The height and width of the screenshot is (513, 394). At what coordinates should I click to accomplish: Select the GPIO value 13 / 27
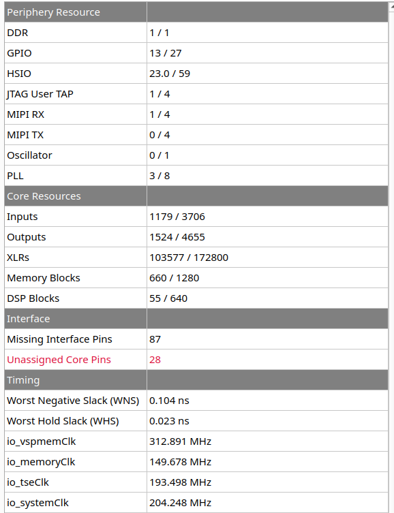click(x=166, y=53)
